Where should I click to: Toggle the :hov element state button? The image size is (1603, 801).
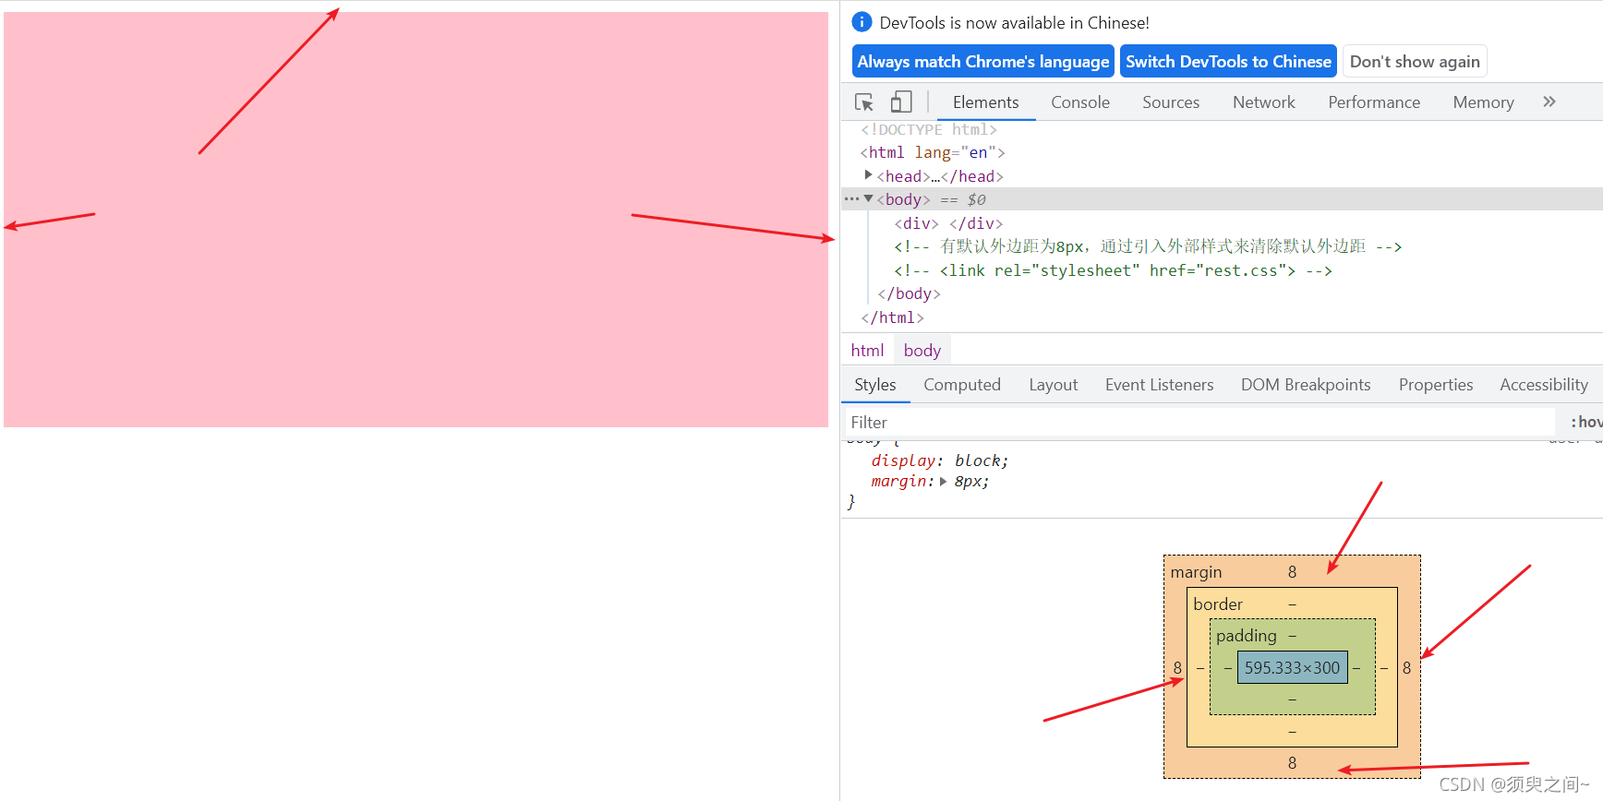[x=1585, y=423]
